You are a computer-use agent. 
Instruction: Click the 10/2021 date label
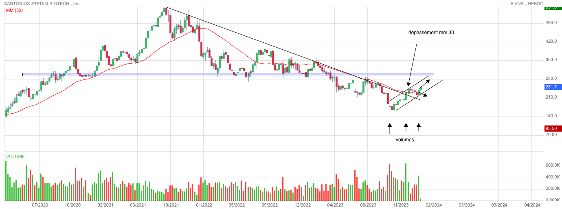[x=171, y=205]
